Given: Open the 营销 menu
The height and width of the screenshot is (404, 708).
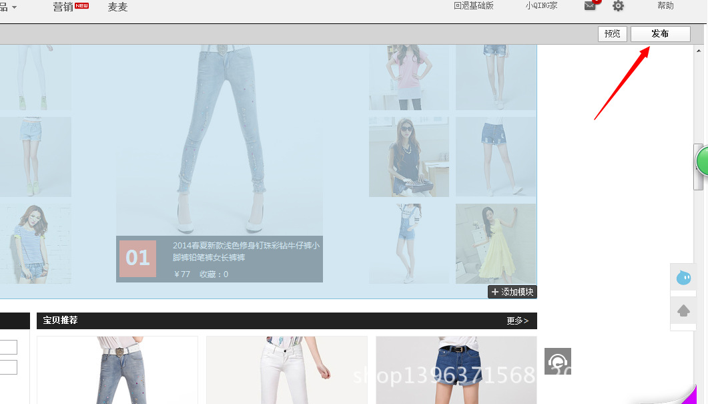Looking at the screenshot, I should (x=64, y=7).
